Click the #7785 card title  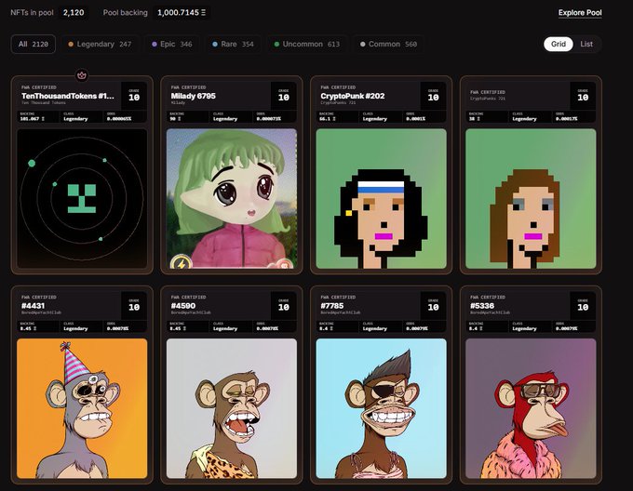point(332,306)
